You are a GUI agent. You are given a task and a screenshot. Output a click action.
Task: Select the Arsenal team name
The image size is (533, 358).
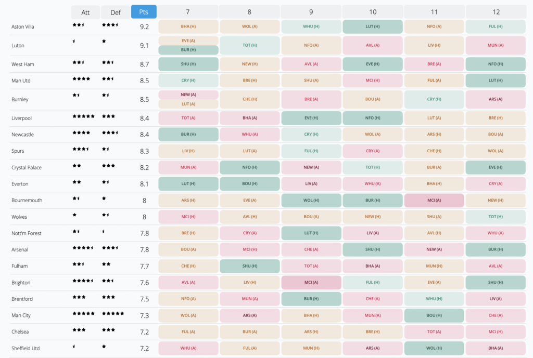[x=20, y=249]
